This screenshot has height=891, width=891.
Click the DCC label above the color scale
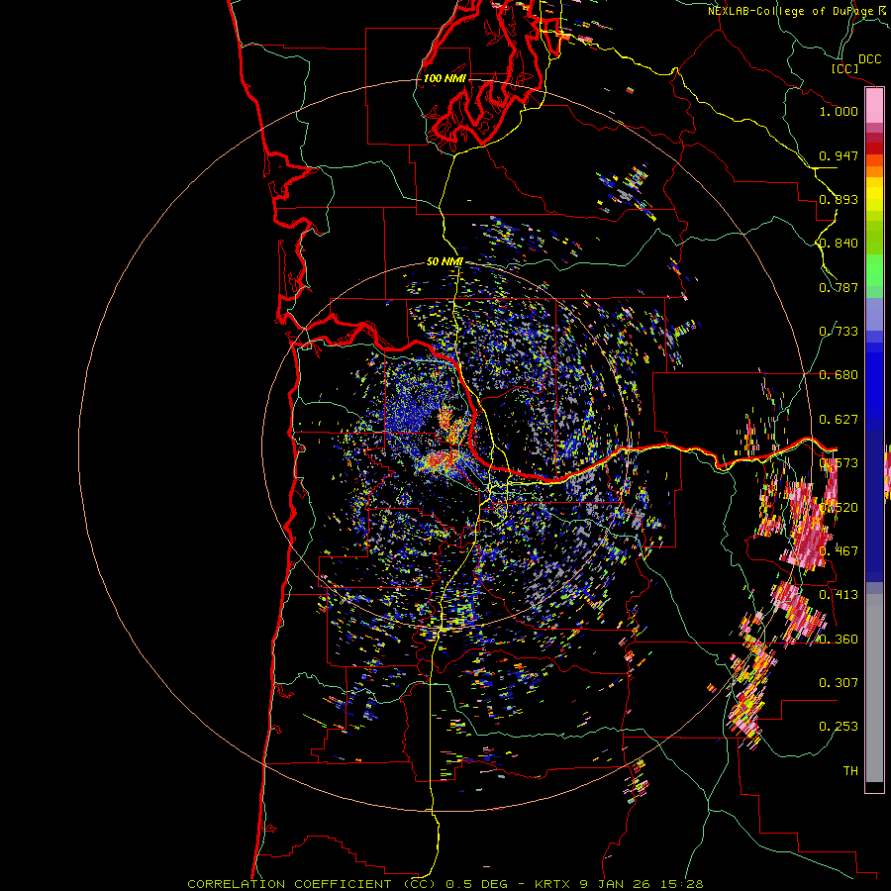tap(869, 59)
